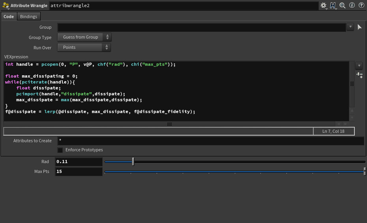Click the code editor right-side grip handle
This screenshot has height=223, width=367.
click(x=352, y=84)
